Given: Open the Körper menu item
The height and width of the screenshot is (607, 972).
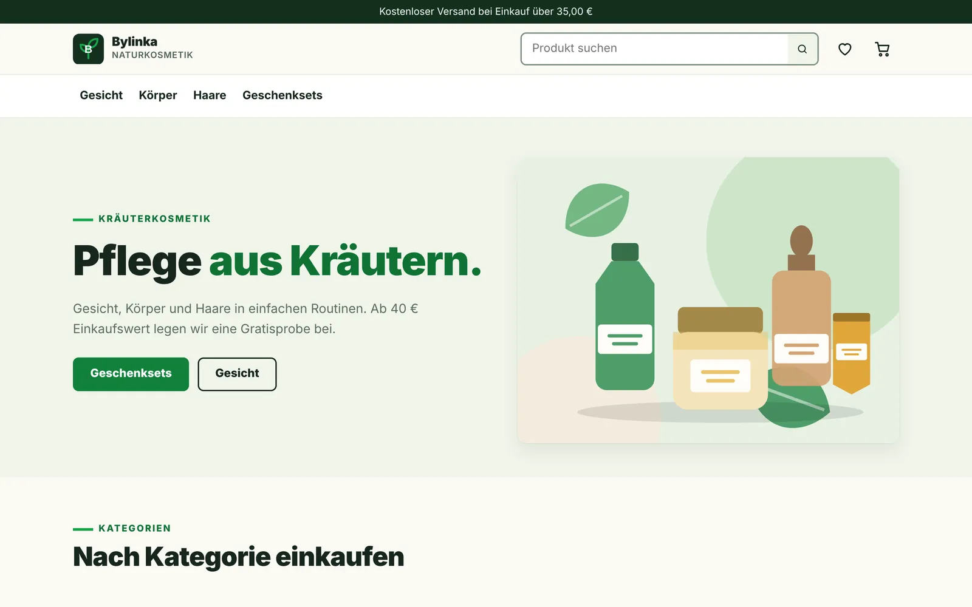Looking at the screenshot, I should pos(158,95).
